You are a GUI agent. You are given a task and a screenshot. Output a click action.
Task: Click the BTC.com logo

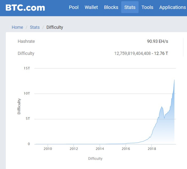pos(25,8)
